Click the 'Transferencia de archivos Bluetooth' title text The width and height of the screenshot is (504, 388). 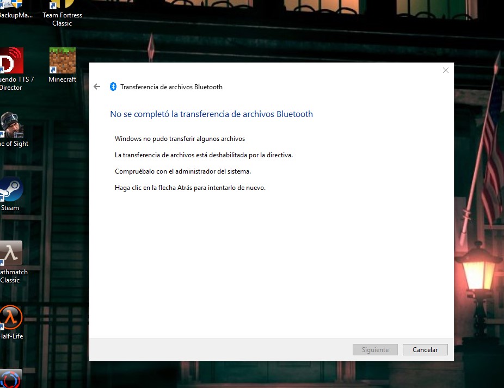click(171, 87)
